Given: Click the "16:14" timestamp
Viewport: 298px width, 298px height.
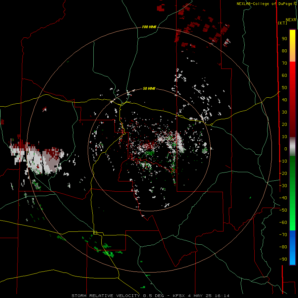Looking at the screenshot, I should [222, 296].
